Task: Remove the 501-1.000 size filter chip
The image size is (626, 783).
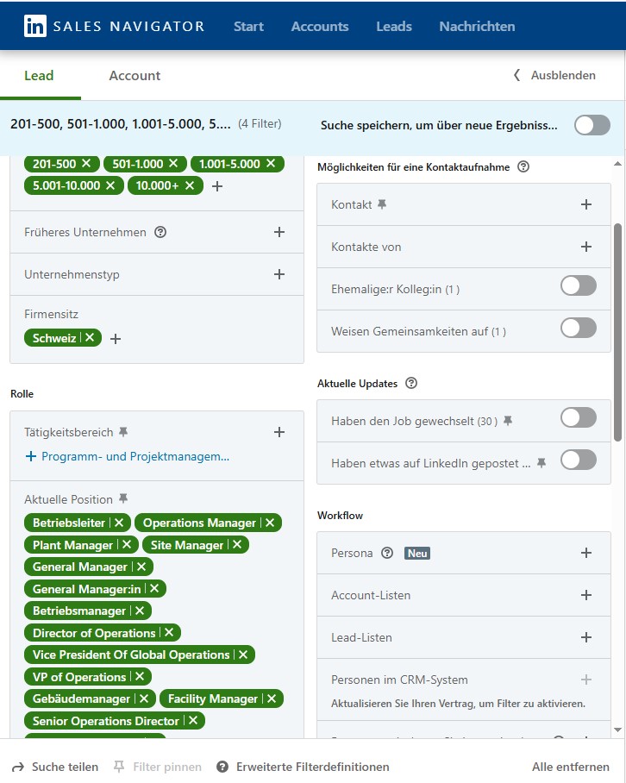Action: click(x=173, y=163)
